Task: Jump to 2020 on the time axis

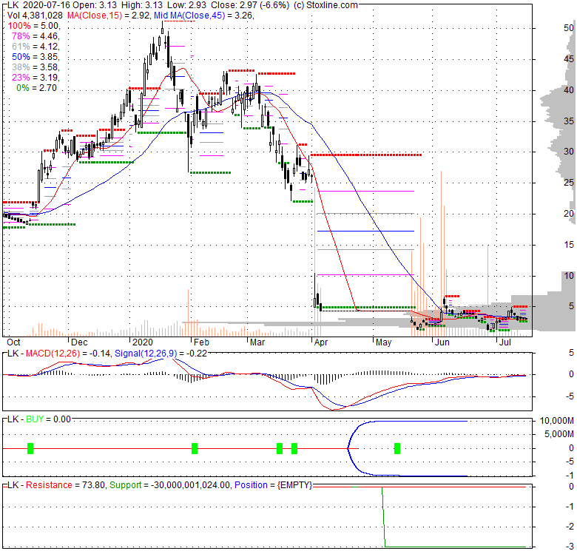Action: (x=140, y=342)
